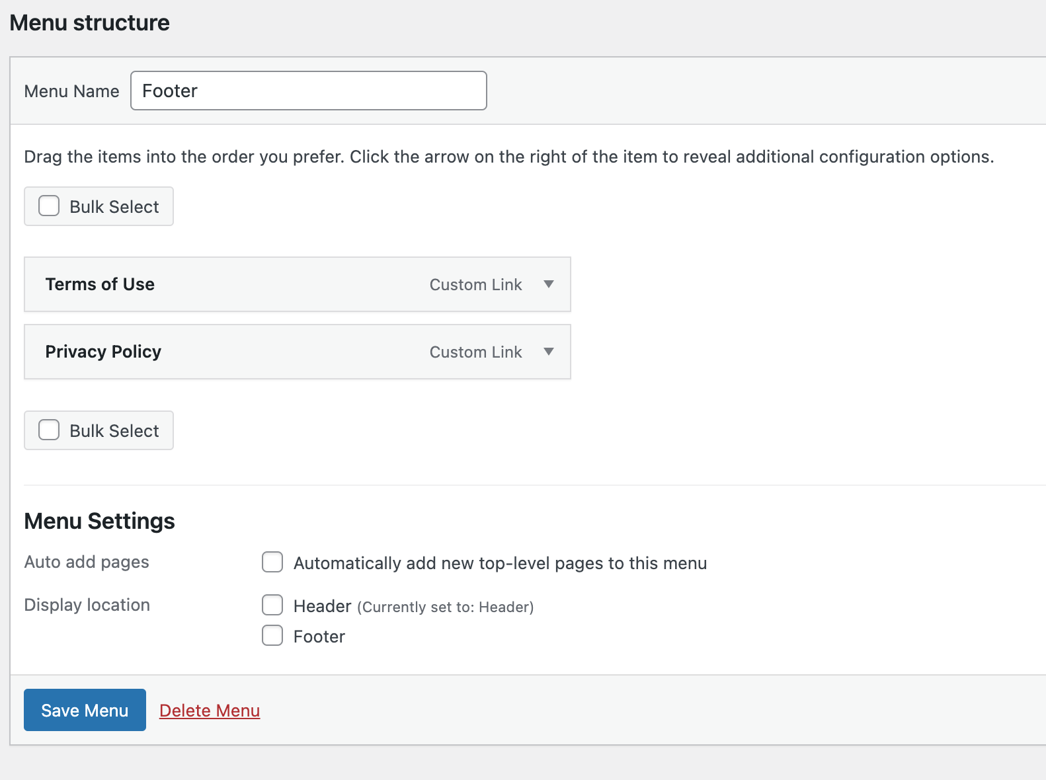Click the Delete Menu link

point(210,711)
